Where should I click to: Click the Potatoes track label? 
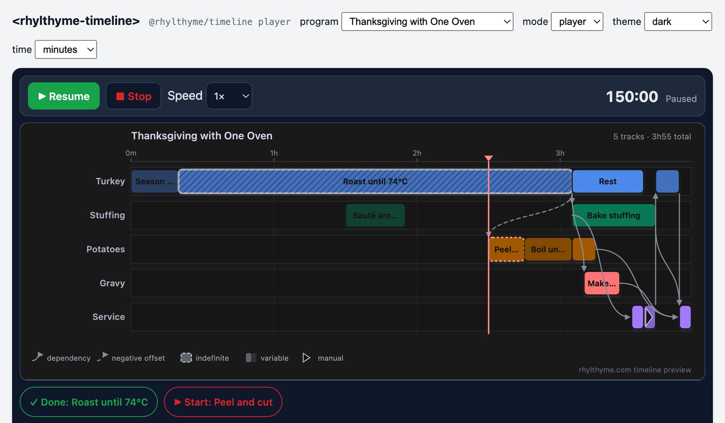(x=106, y=249)
